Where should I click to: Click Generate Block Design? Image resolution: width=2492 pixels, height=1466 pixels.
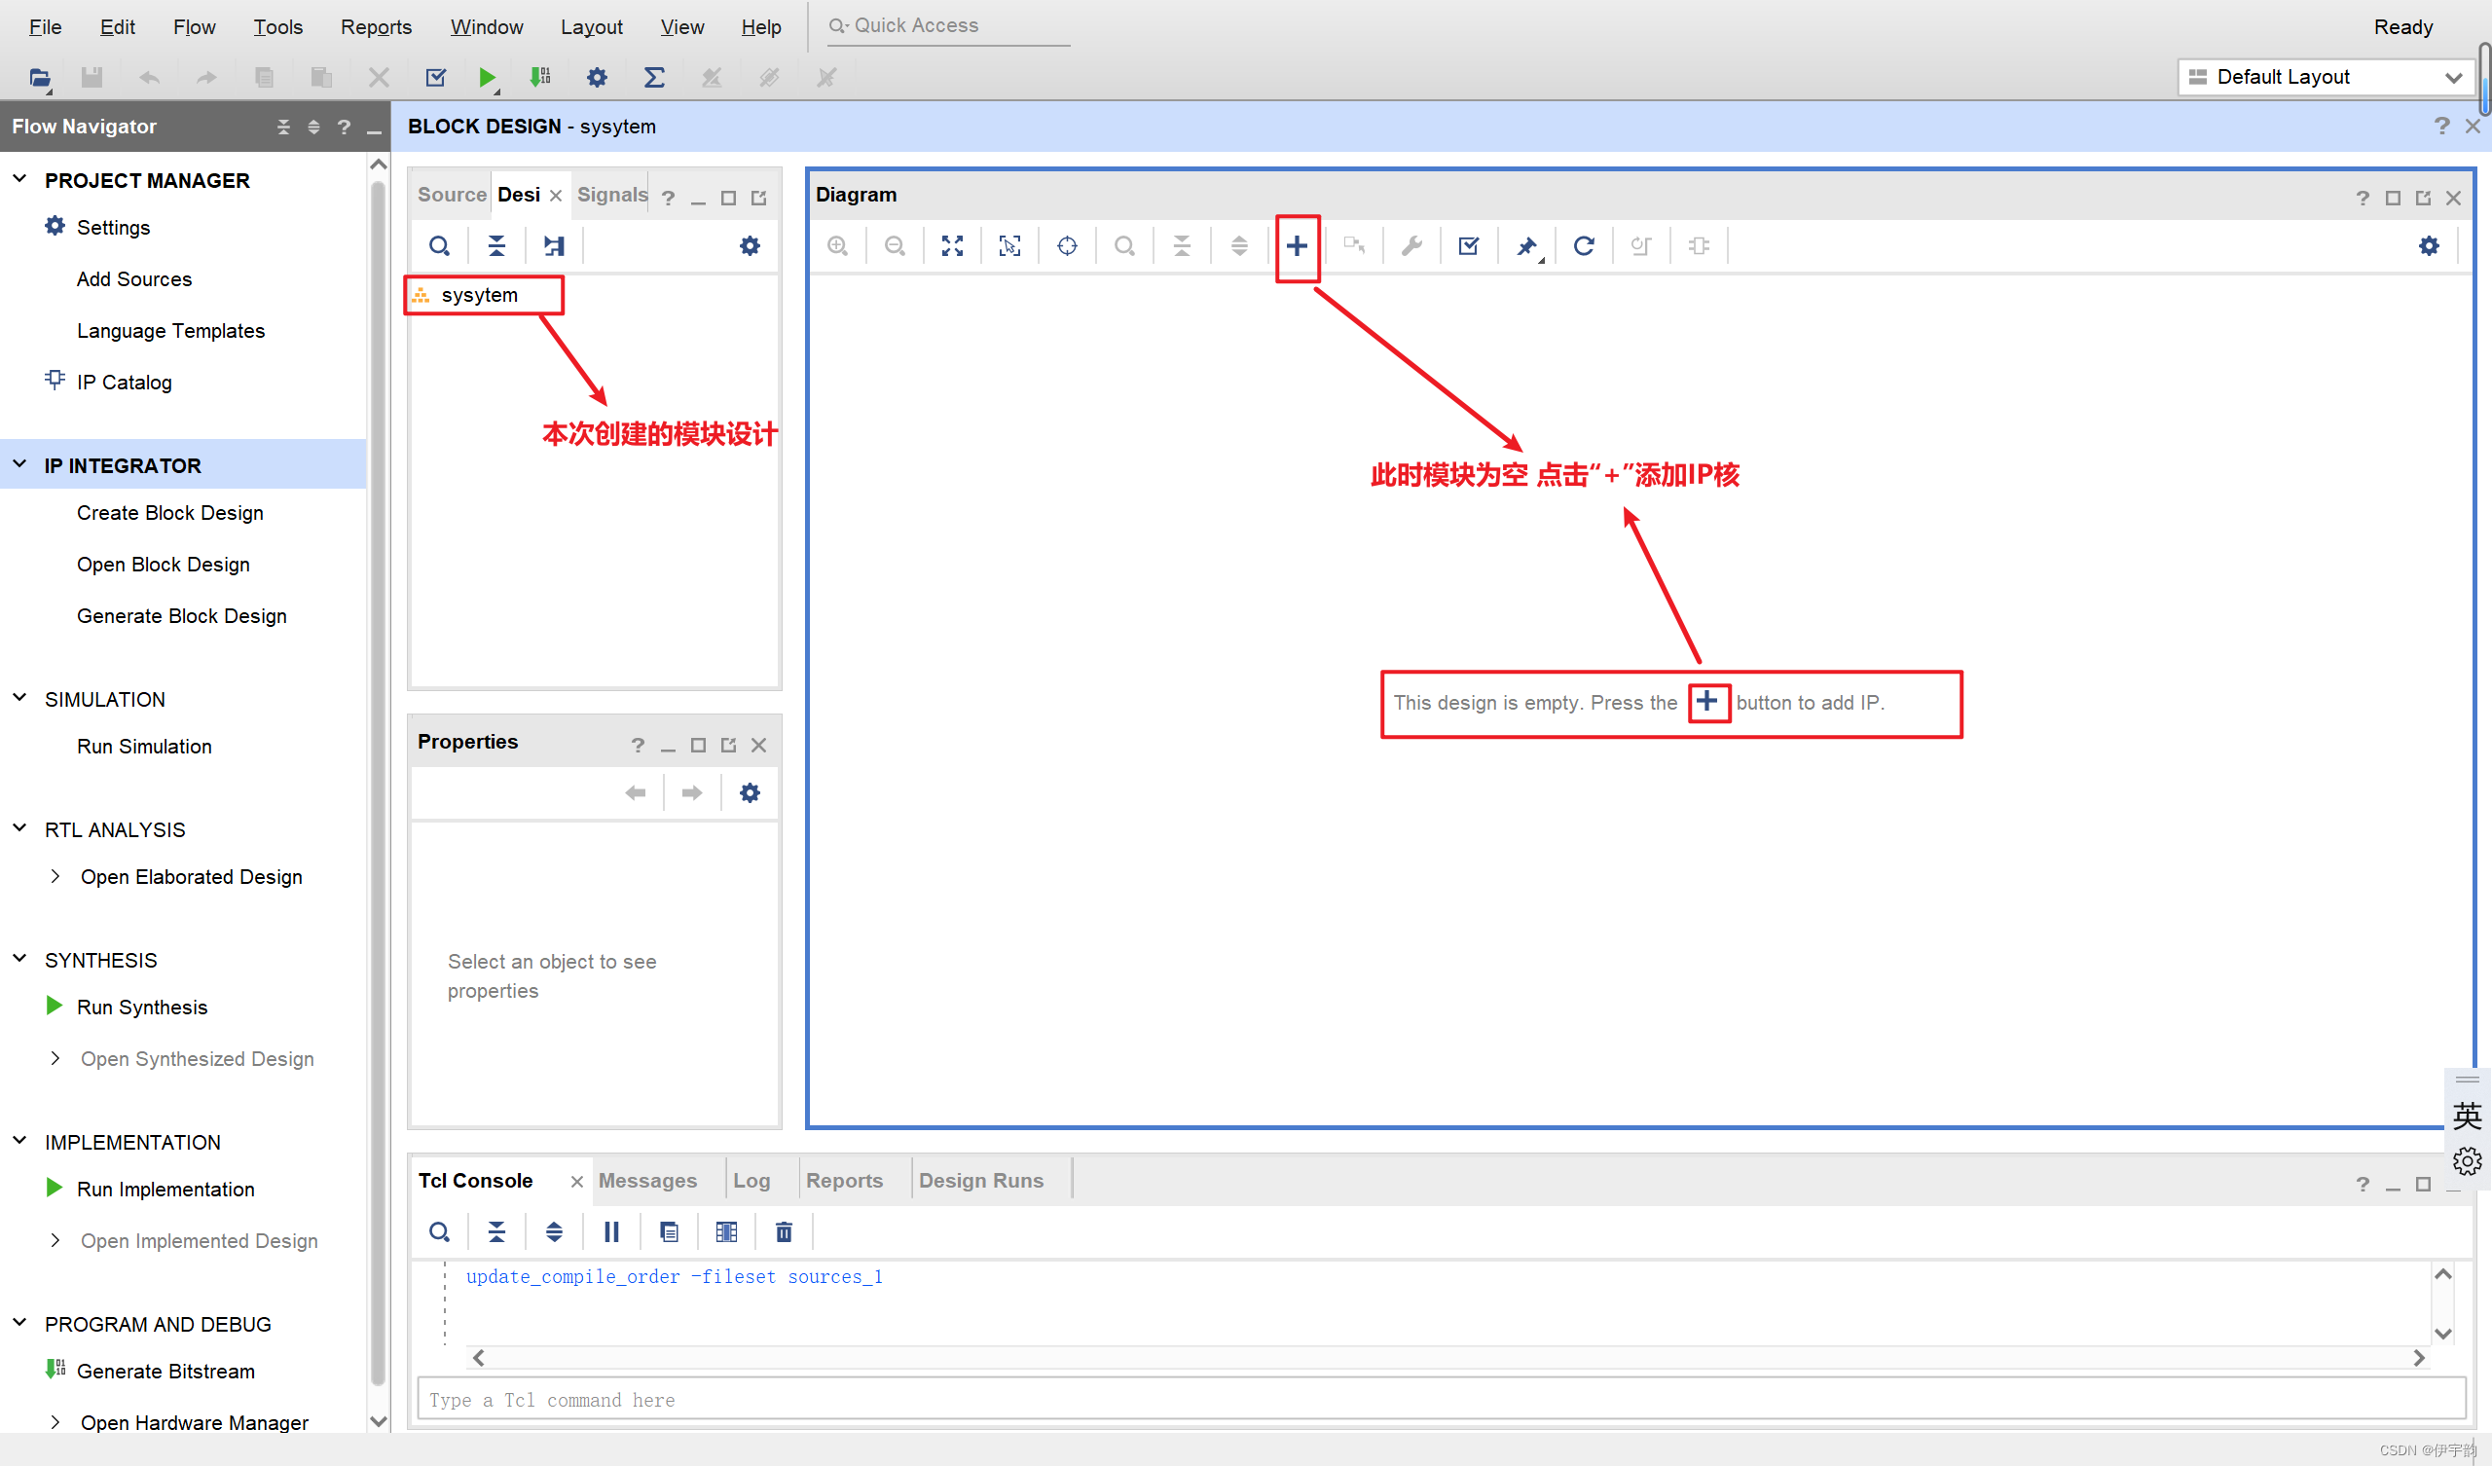tap(182, 615)
